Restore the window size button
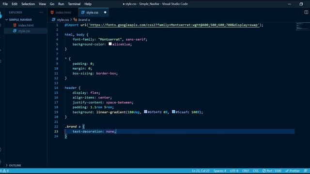This screenshot has width=310, height=174. pos(301,4)
